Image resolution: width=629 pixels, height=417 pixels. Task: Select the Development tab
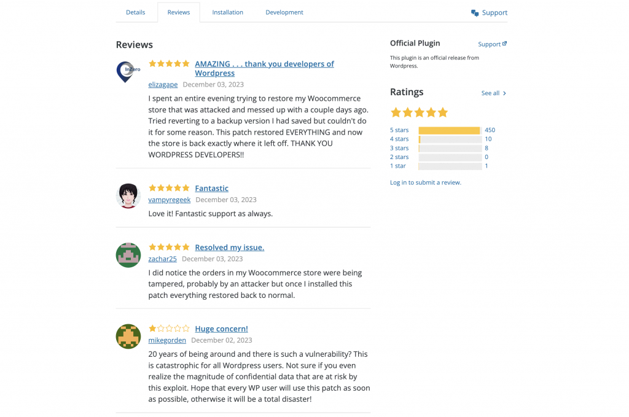[284, 12]
